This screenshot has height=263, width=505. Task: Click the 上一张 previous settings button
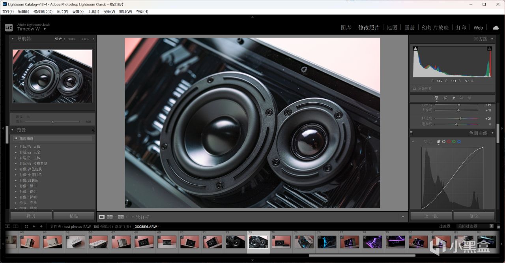point(431,216)
